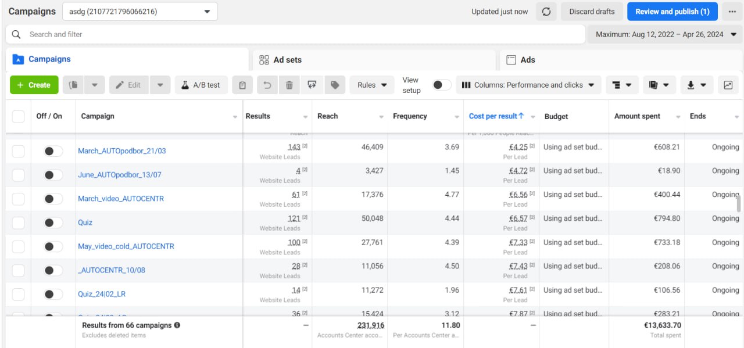Click the Search and filter field
Screen dimensions: 744x348
[295, 34]
